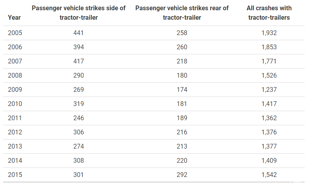The width and height of the screenshot is (311, 186).
Task: Click the cell with value 269
Action: 78,90
